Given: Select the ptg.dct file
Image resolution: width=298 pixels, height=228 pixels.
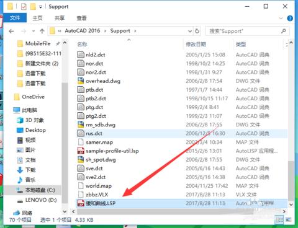Looking at the screenshot, I should point(90,107).
